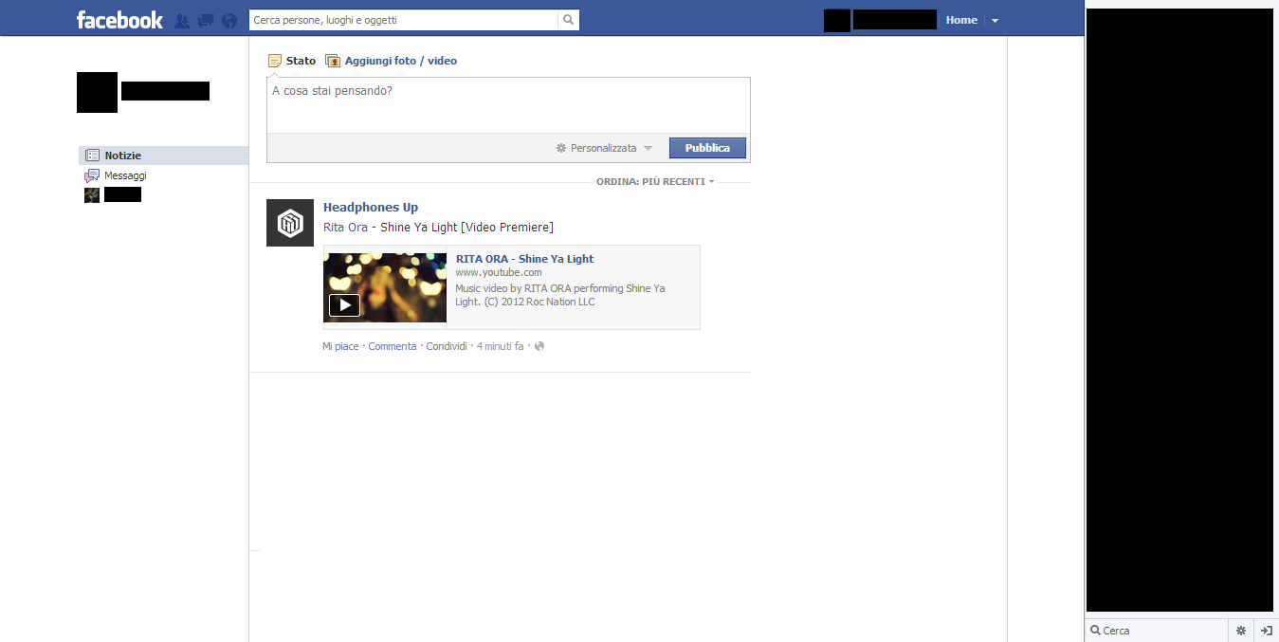Image resolution: width=1279 pixels, height=642 pixels.
Task: Click Commenta on the post
Action: point(393,346)
